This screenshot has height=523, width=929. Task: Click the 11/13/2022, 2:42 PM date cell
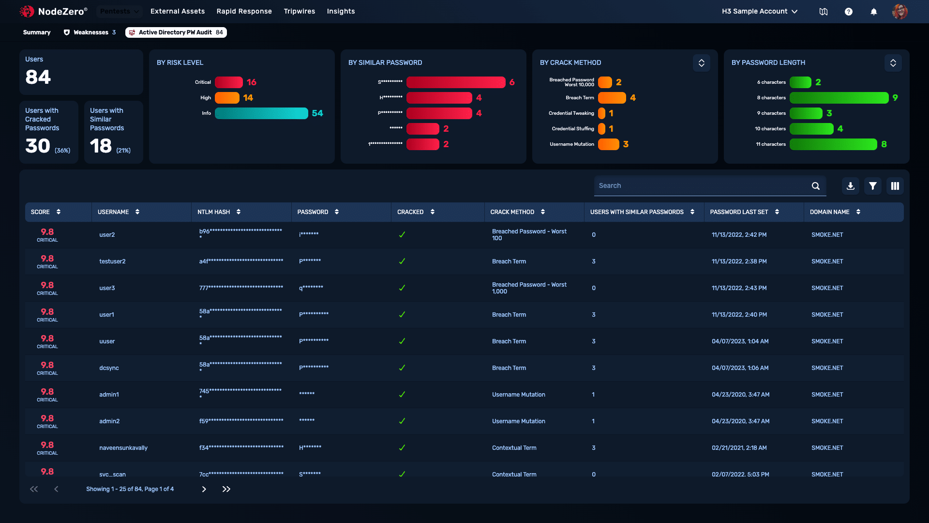coord(739,235)
